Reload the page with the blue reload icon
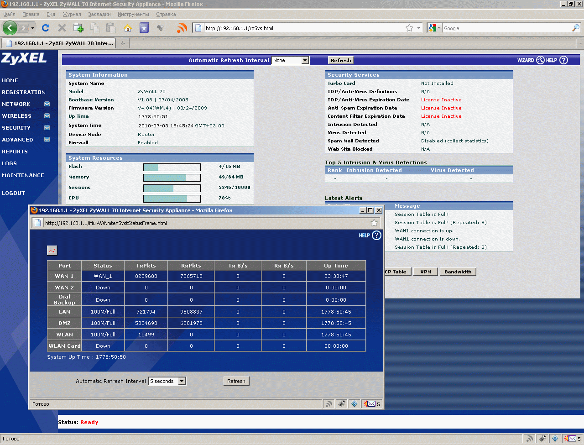This screenshot has height=445, width=584. coord(46,28)
